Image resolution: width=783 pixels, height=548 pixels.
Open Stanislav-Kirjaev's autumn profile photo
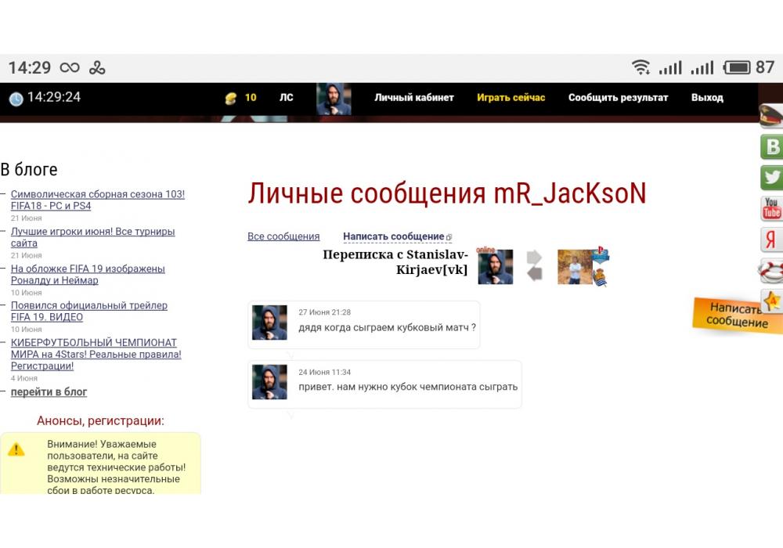[x=575, y=267]
